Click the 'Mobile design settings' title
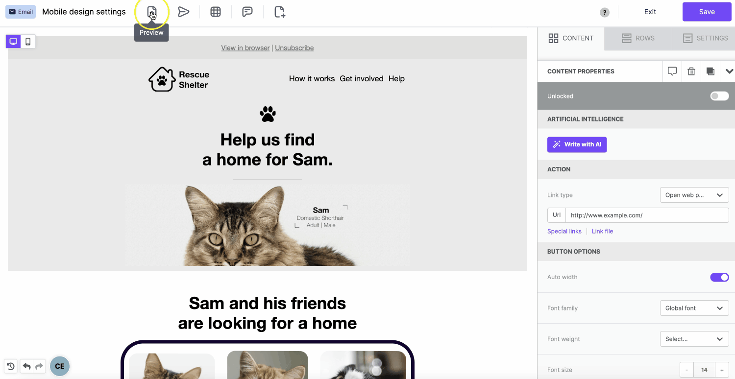Screen dimensions: 735x379 (84, 12)
